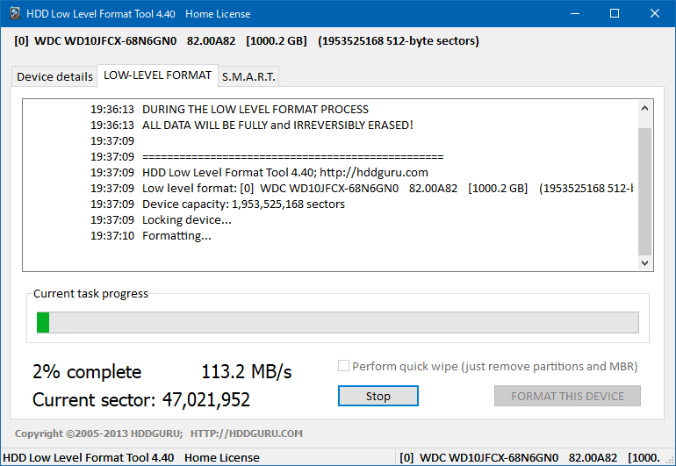The image size is (676, 466).
Task: Maximize the HDD Low Level Format Tool window
Action: click(x=615, y=13)
